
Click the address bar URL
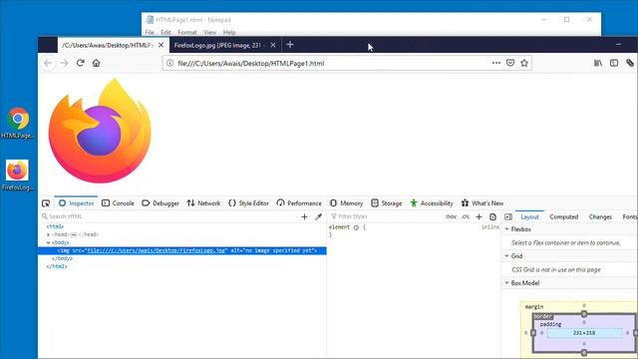250,64
